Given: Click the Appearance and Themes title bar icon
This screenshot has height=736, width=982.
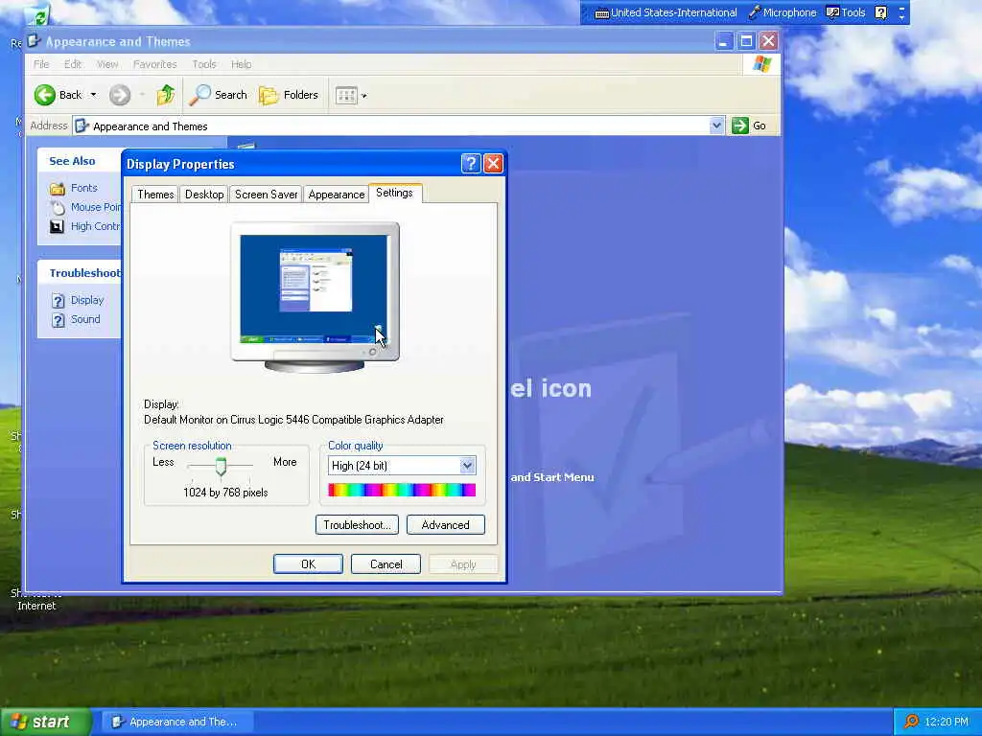Looking at the screenshot, I should click(35, 41).
